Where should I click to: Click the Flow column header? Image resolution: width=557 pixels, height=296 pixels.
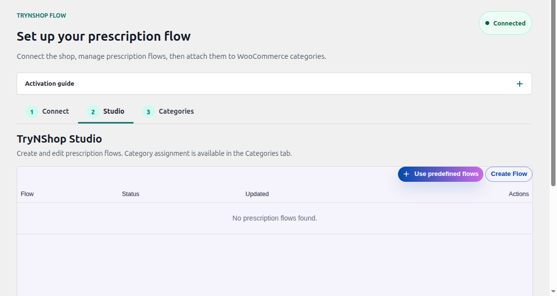point(27,194)
